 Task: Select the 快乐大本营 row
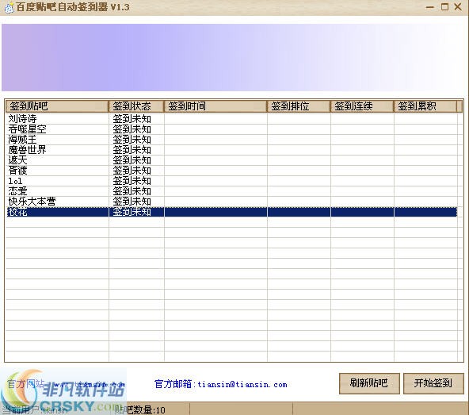[231, 202]
